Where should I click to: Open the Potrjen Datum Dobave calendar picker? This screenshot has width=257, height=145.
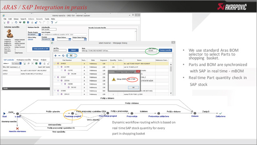[x=85, y=39]
